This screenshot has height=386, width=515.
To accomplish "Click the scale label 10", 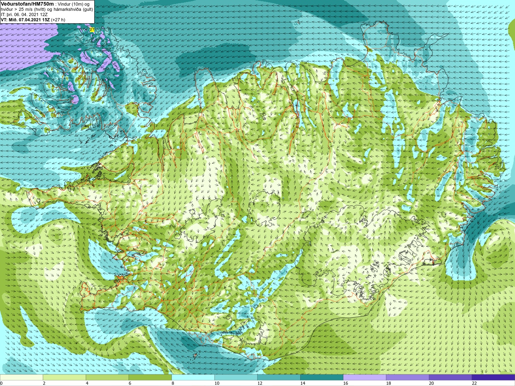I will (217, 383).
